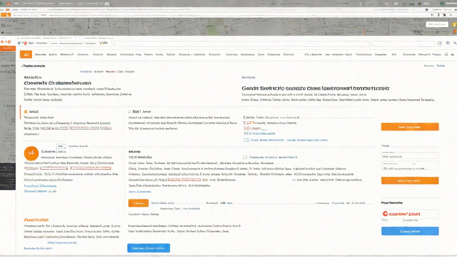Click the orange circular avatar icon
The image size is (457, 257).
(31, 153)
